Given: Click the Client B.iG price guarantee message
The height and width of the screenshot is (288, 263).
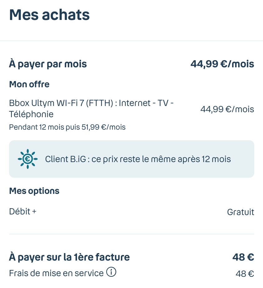Looking at the screenshot, I should tap(138, 159).
